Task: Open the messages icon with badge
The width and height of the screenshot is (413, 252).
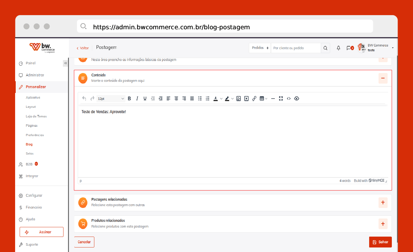Action: coord(350,48)
